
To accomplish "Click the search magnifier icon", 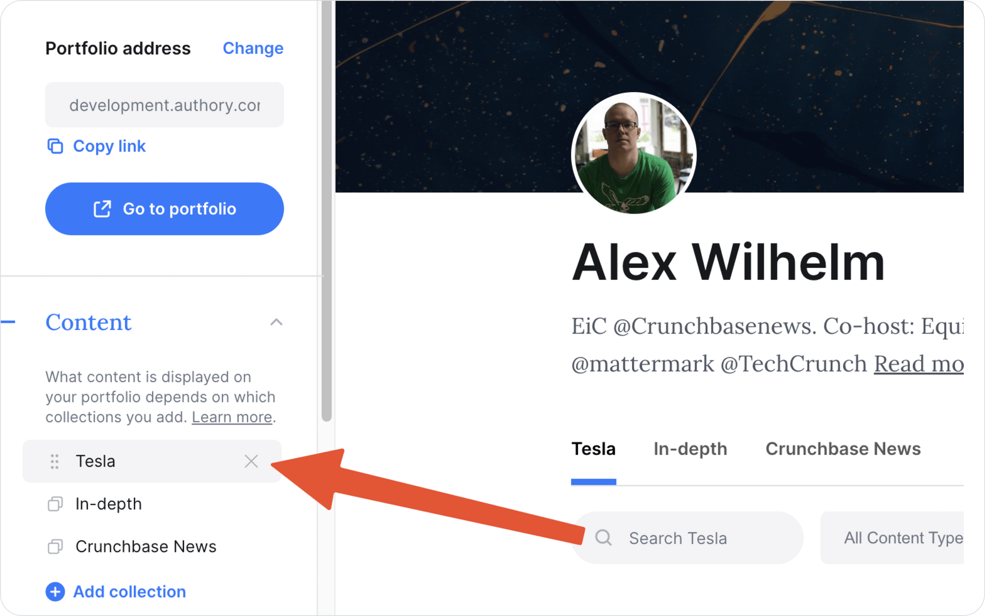I will pos(603,538).
